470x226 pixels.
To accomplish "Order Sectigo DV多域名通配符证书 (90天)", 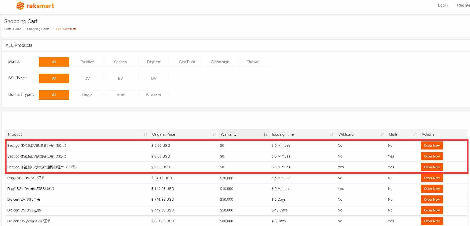I will point(432,167).
